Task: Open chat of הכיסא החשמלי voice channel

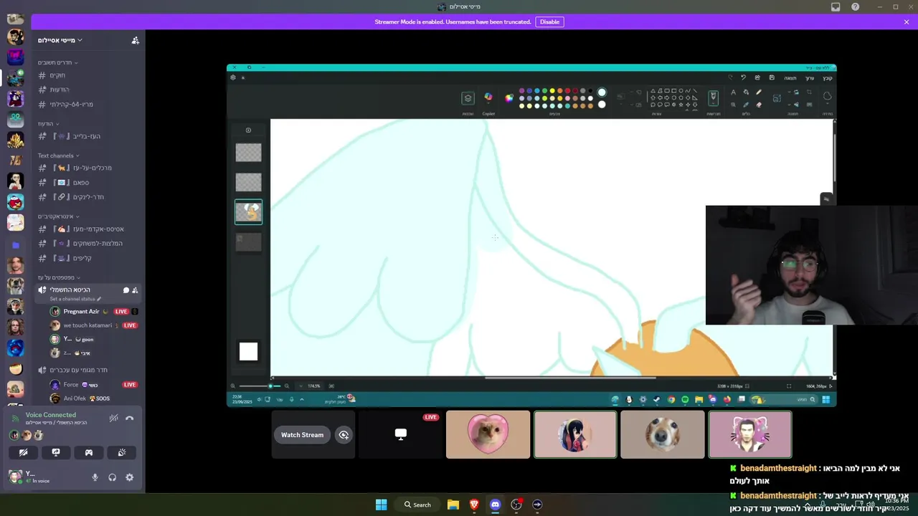Action: 126,290
